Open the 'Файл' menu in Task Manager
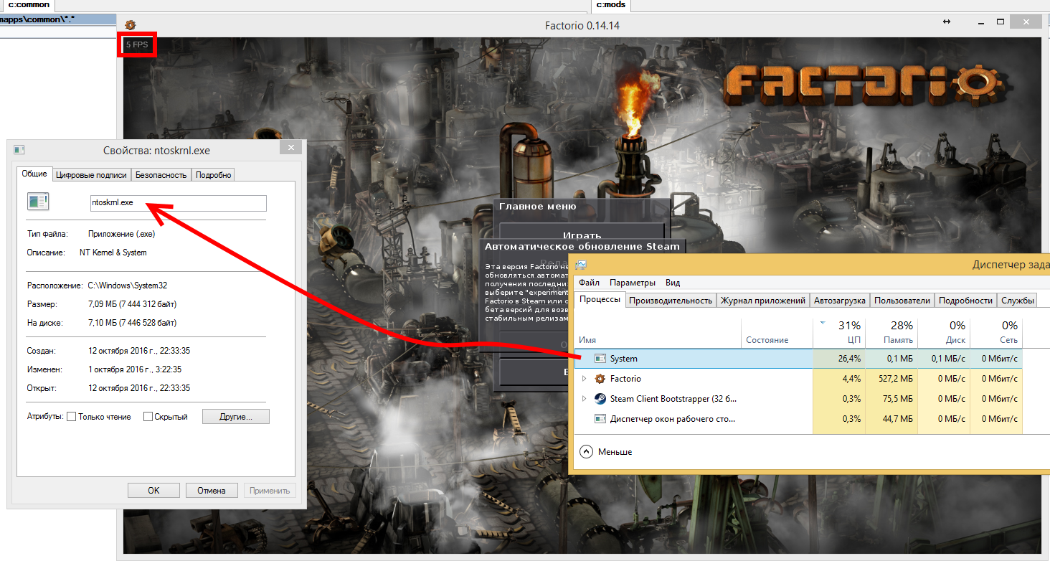This screenshot has width=1050, height=561. point(590,283)
